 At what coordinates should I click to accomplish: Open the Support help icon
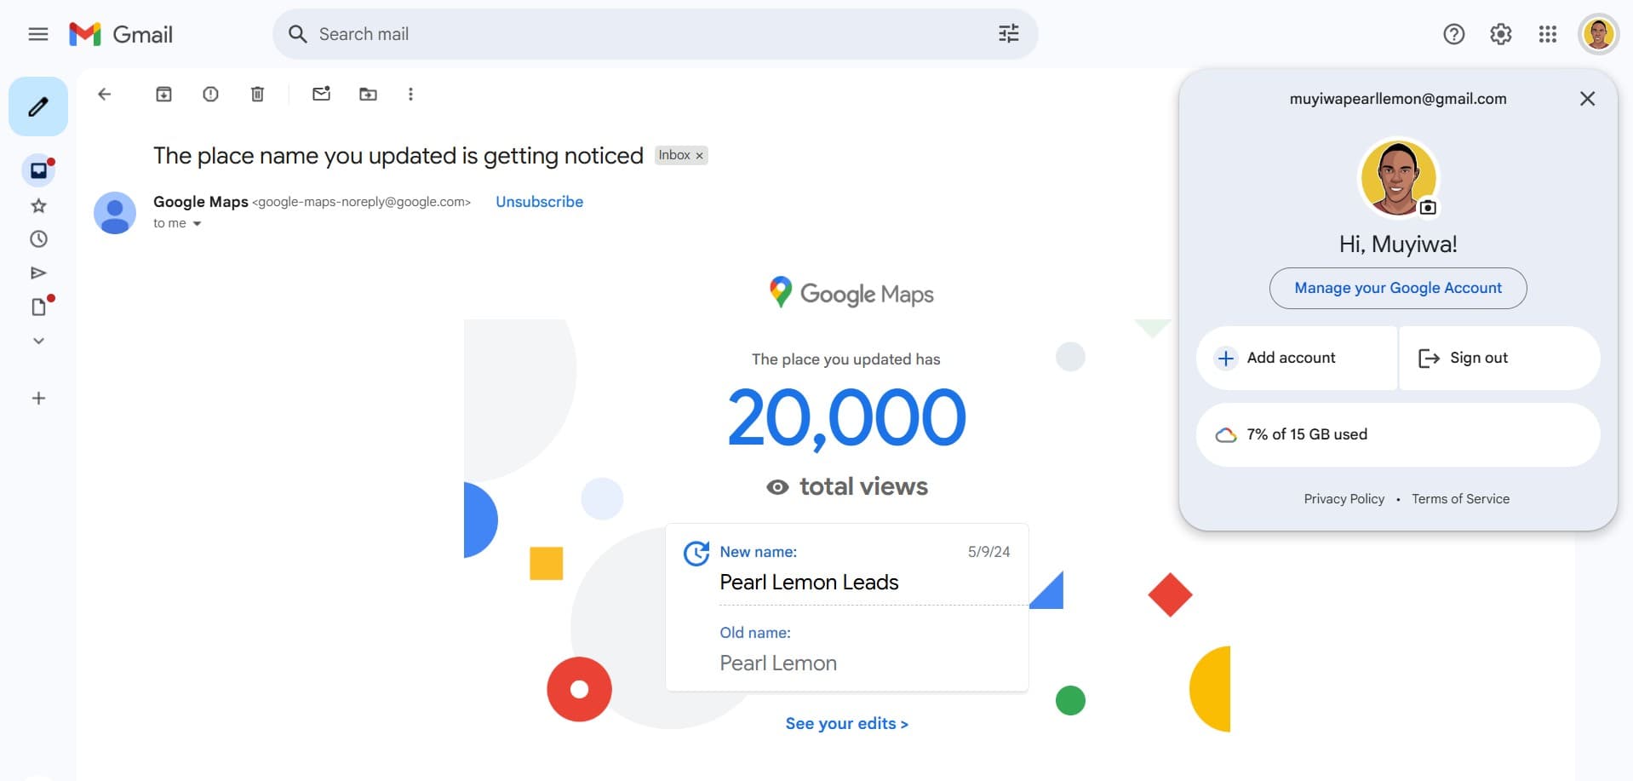1453,34
